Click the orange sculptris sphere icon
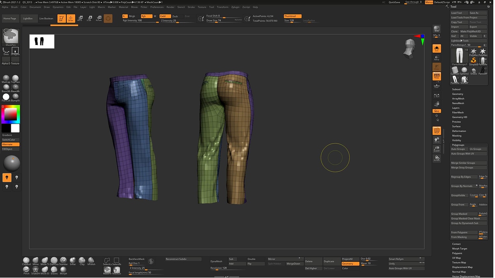Image resolution: width=495 pixels, height=278 pixels. point(108,19)
